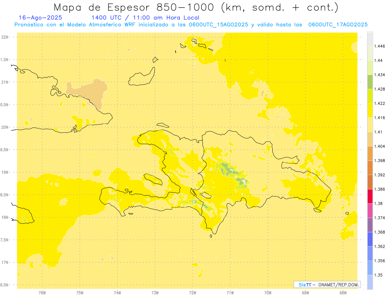Click the legend value "1.35"
This screenshot has width=385, height=297.
[x=379, y=275]
